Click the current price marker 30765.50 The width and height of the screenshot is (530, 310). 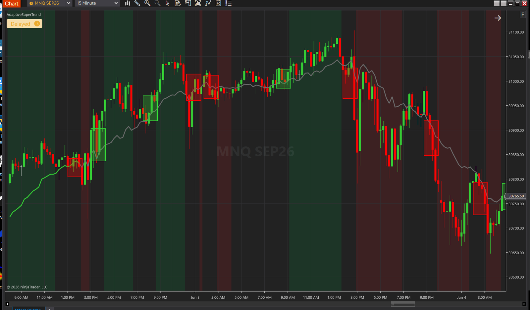point(516,196)
